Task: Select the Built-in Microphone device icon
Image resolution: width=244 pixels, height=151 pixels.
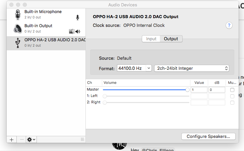Action: coord(18,14)
